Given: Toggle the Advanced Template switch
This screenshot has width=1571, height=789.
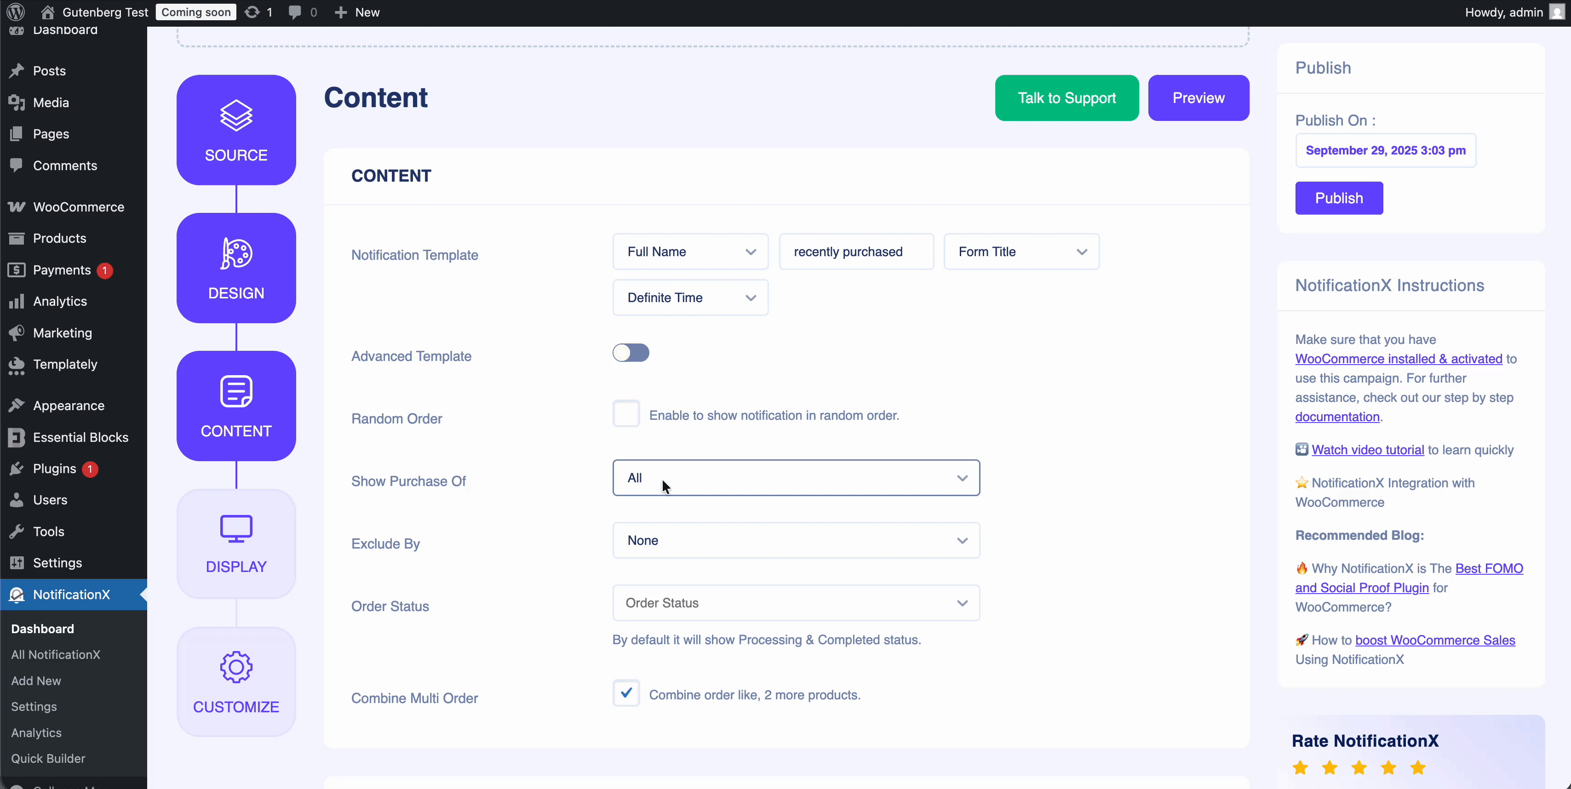Looking at the screenshot, I should [x=631, y=353].
